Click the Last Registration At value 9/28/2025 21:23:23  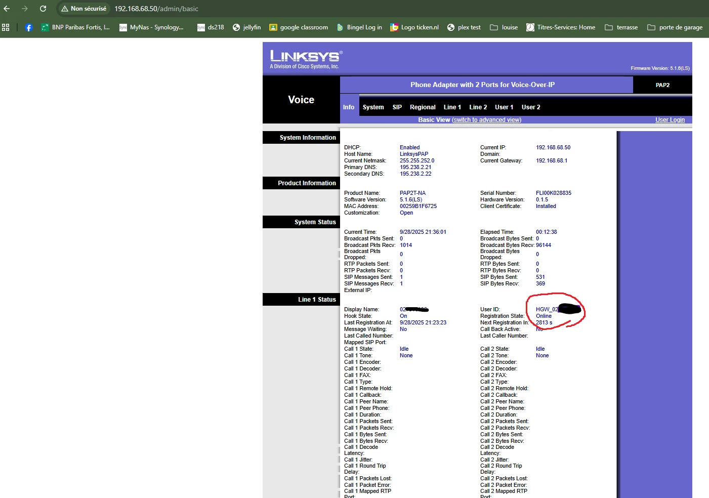point(423,323)
